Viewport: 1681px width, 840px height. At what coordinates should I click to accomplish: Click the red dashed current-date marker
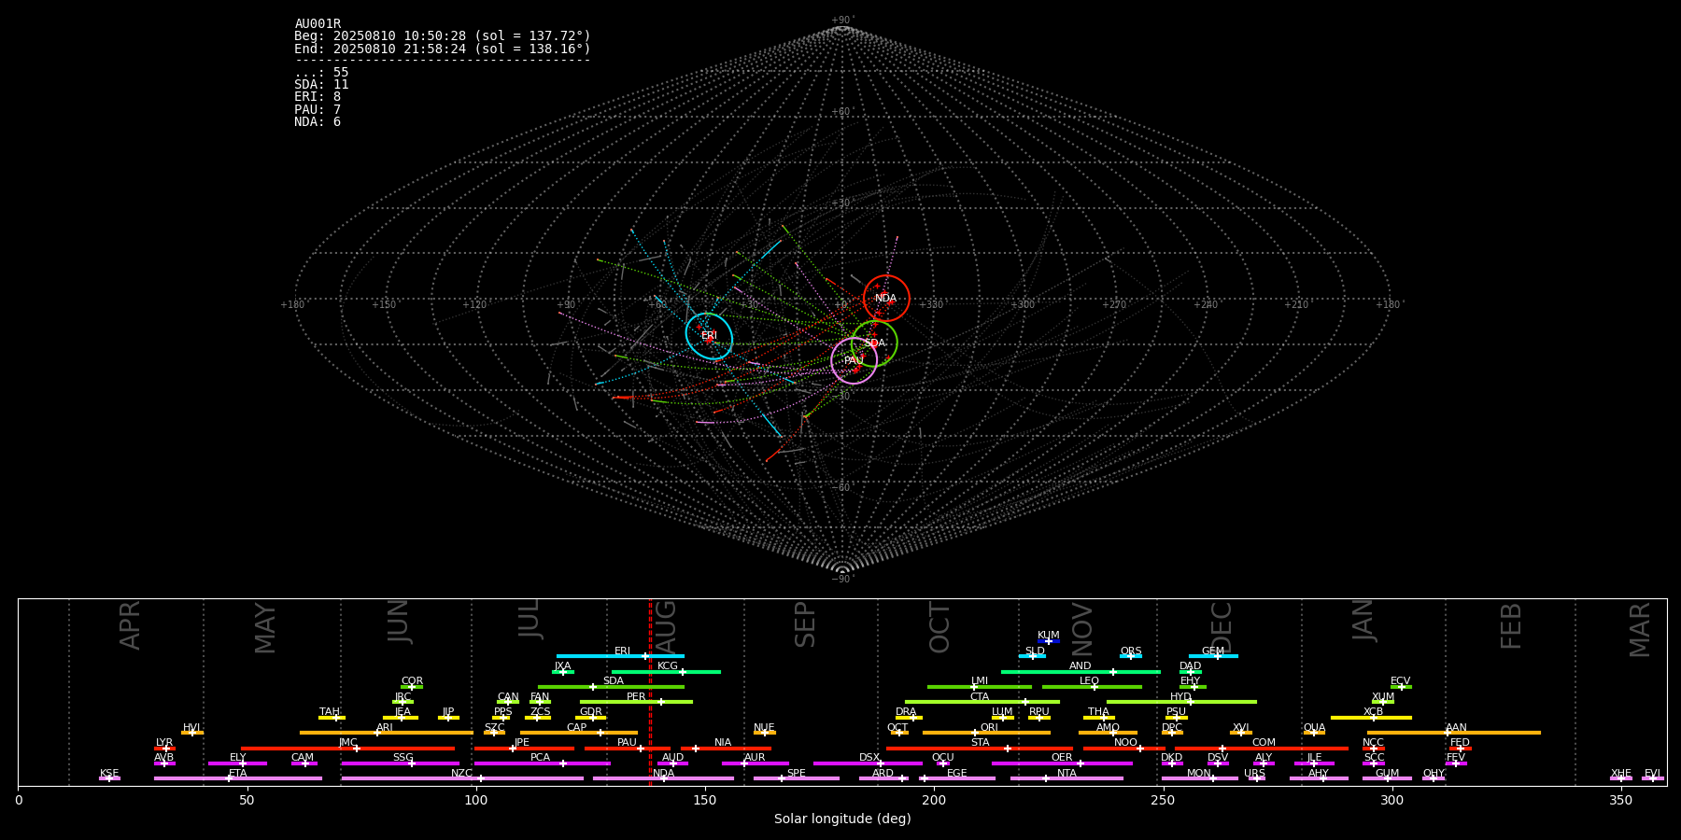(650, 692)
